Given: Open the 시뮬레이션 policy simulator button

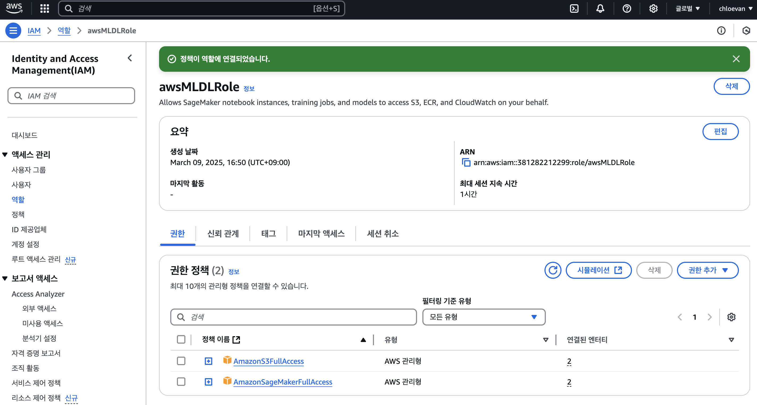Looking at the screenshot, I should (x=599, y=270).
